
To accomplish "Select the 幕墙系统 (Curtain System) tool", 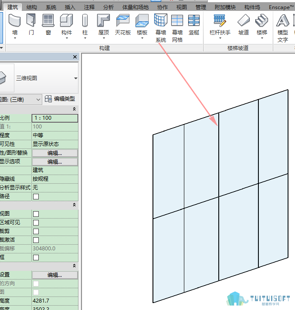I will click(161, 28).
